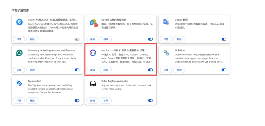Click the Glarity extension title text
Screen dimensions: 265x126
pos(53,20)
